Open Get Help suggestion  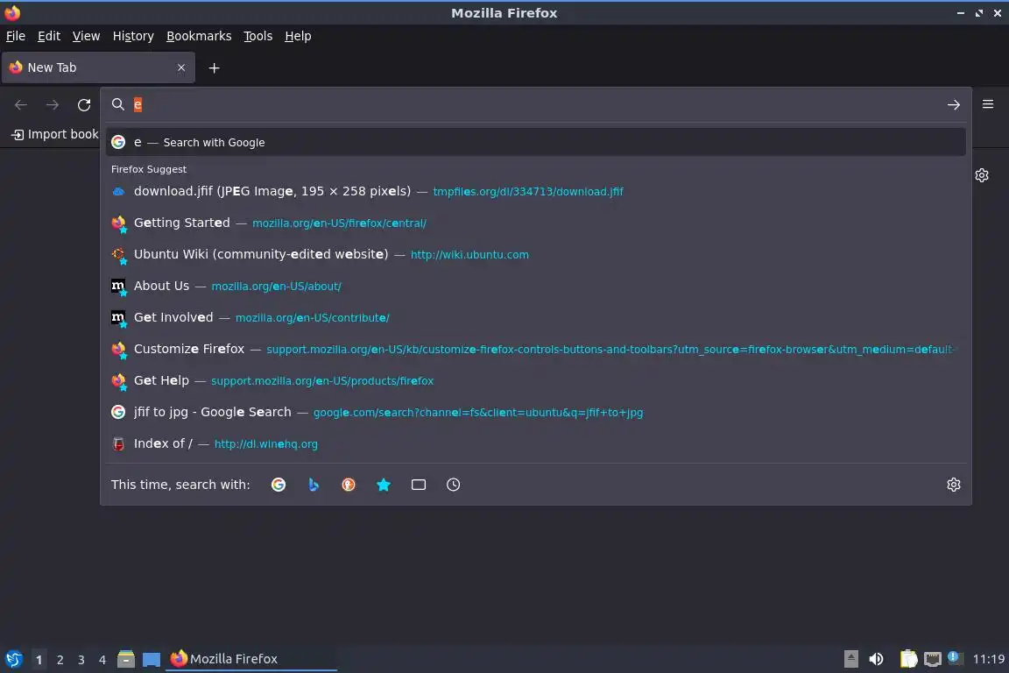click(x=535, y=380)
